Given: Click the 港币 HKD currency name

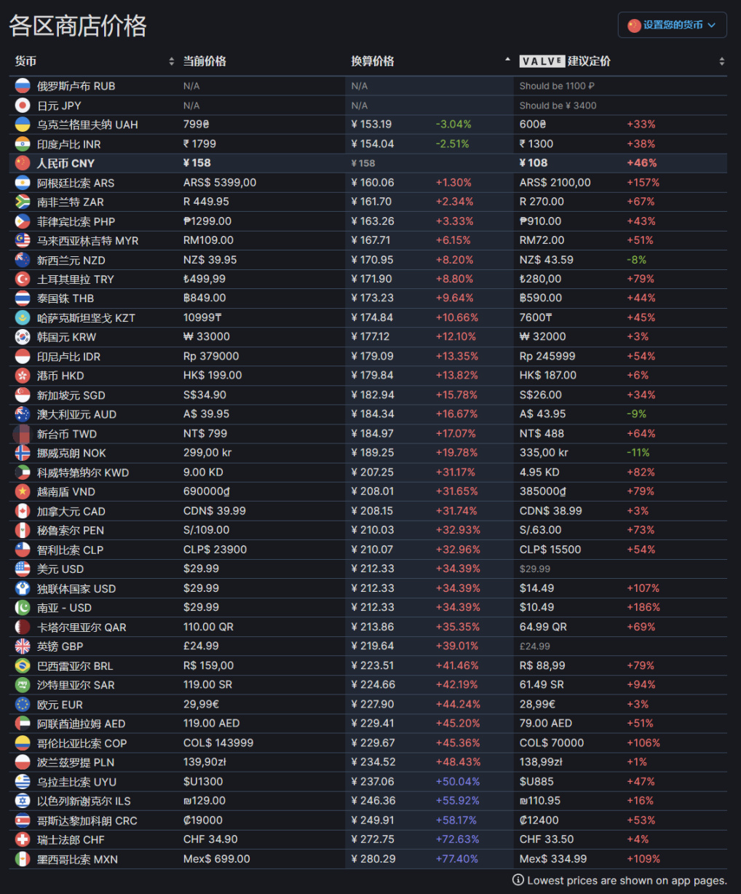Looking at the screenshot, I should point(60,376).
